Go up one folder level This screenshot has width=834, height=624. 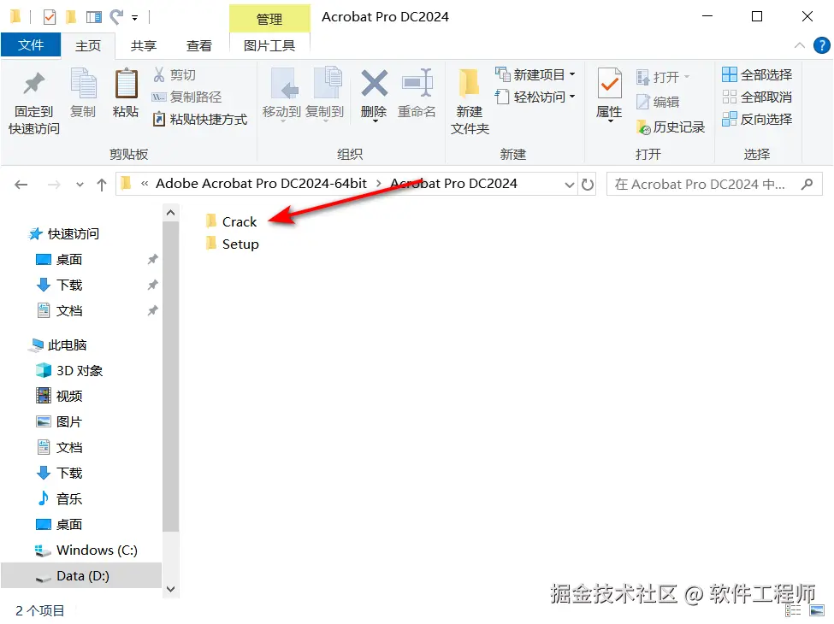102,185
